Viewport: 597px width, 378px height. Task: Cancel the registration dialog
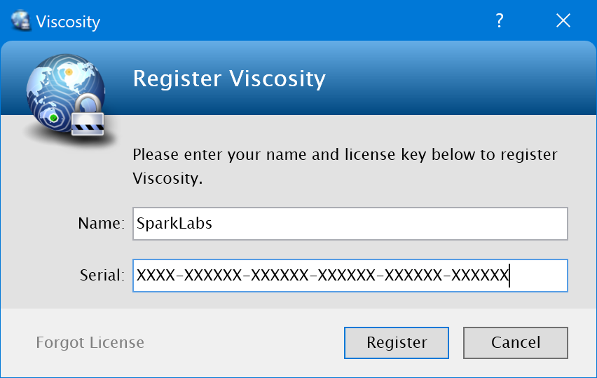pyautogui.click(x=516, y=343)
